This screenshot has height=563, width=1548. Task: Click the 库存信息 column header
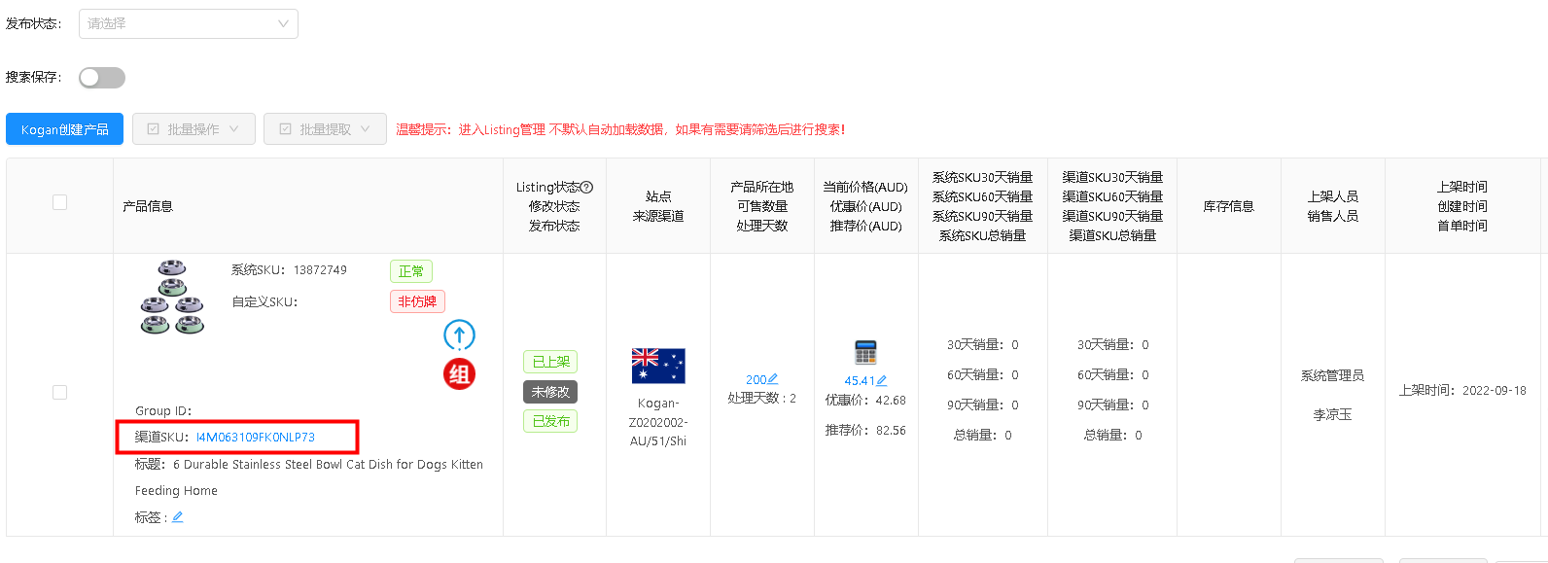pos(1228,206)
